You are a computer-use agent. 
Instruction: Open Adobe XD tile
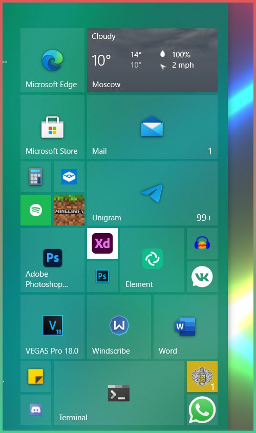102,243
